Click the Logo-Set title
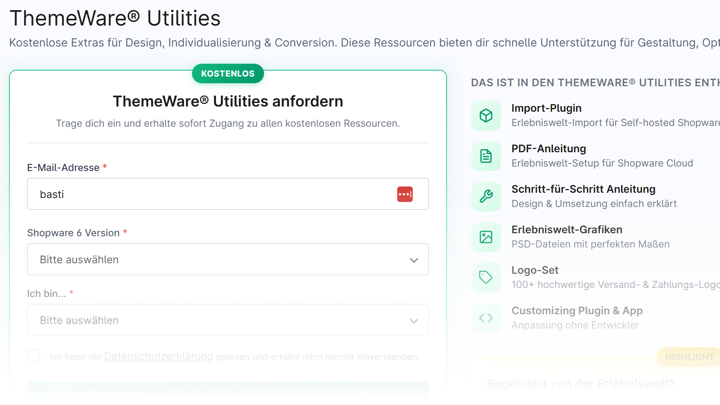 (x=535, y=270)
